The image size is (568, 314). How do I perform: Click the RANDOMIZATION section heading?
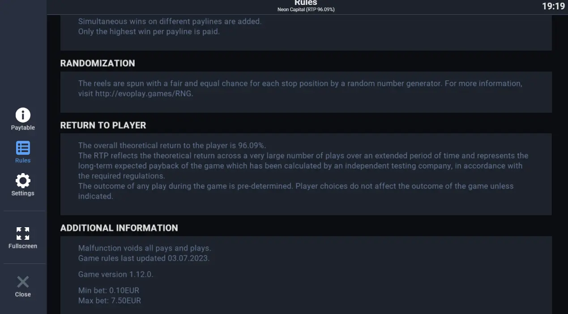[x=98, y=63]
